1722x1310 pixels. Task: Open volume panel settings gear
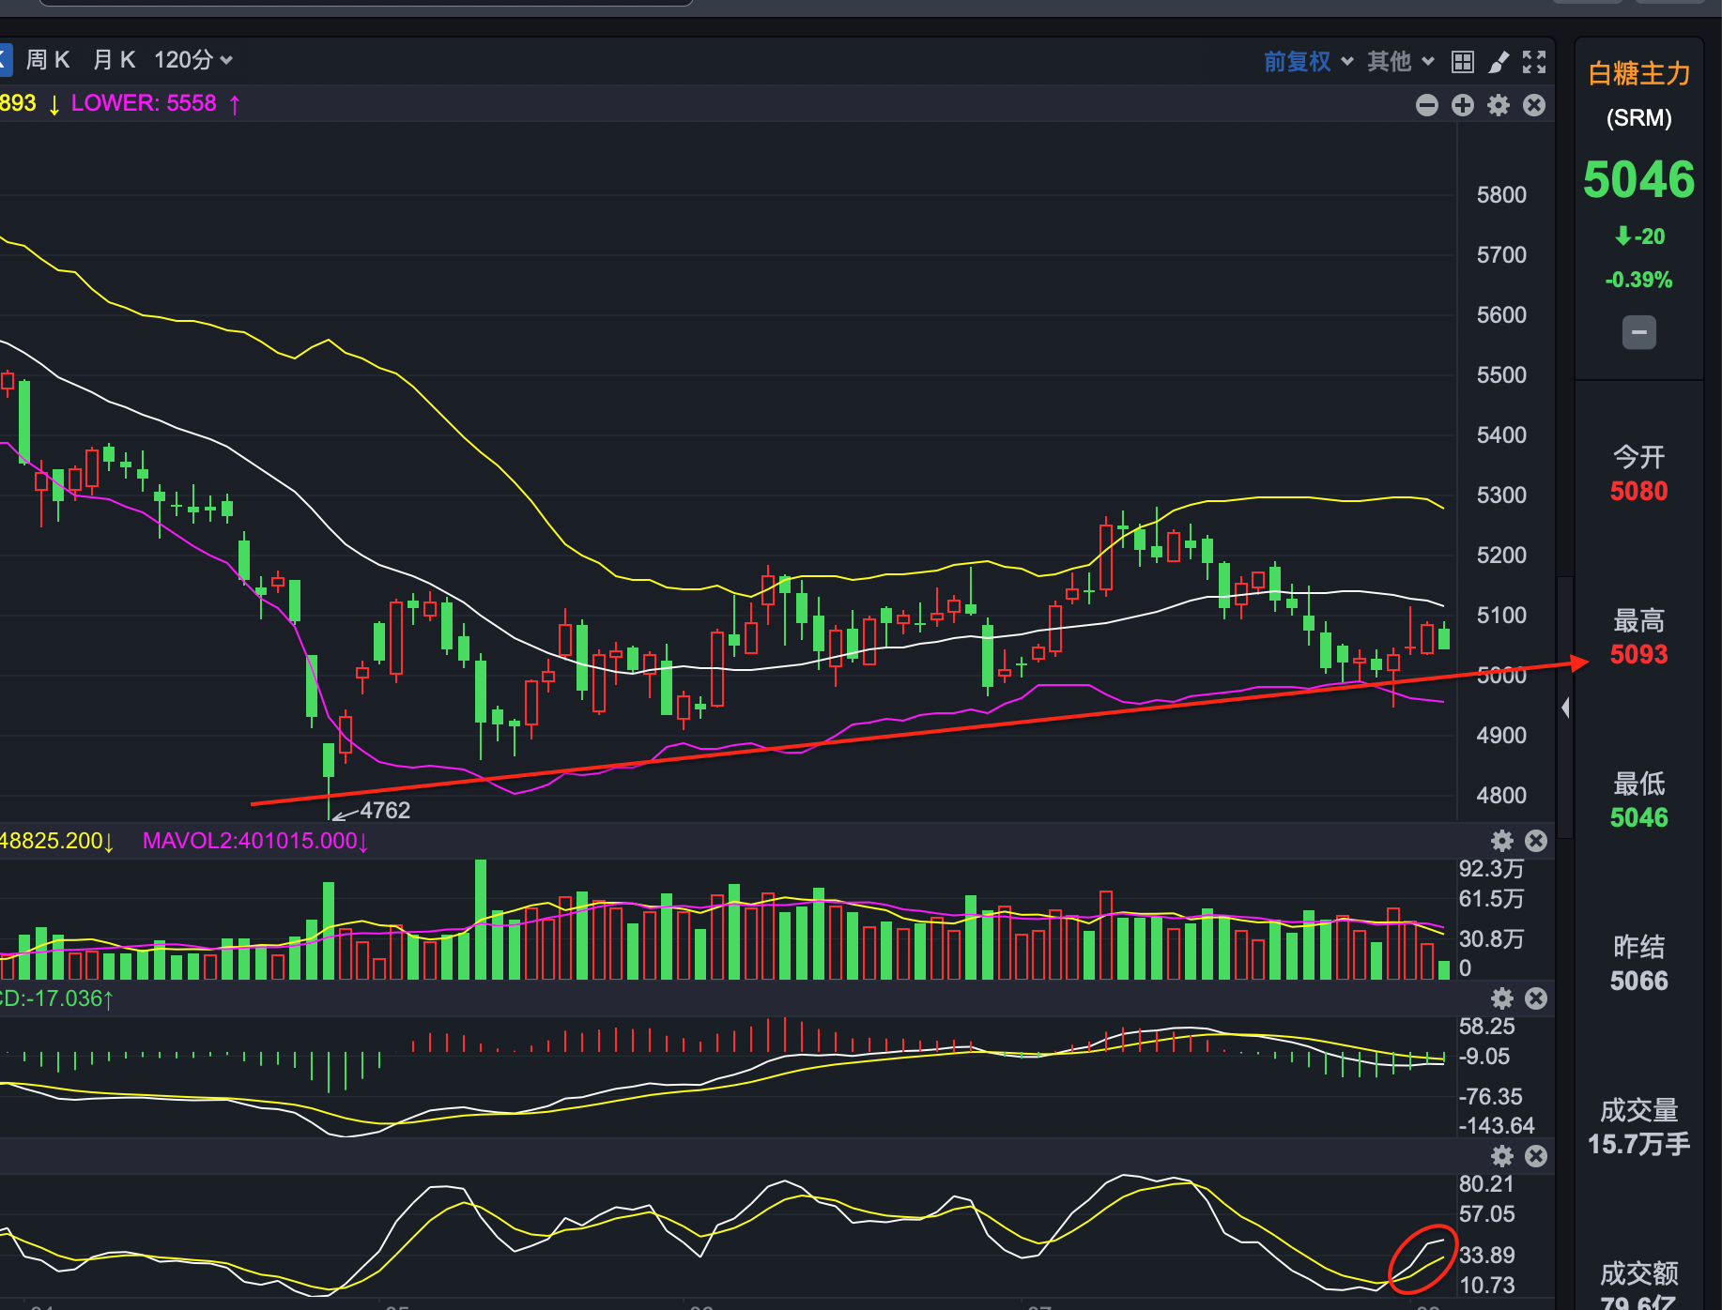tap(1502, 841)
